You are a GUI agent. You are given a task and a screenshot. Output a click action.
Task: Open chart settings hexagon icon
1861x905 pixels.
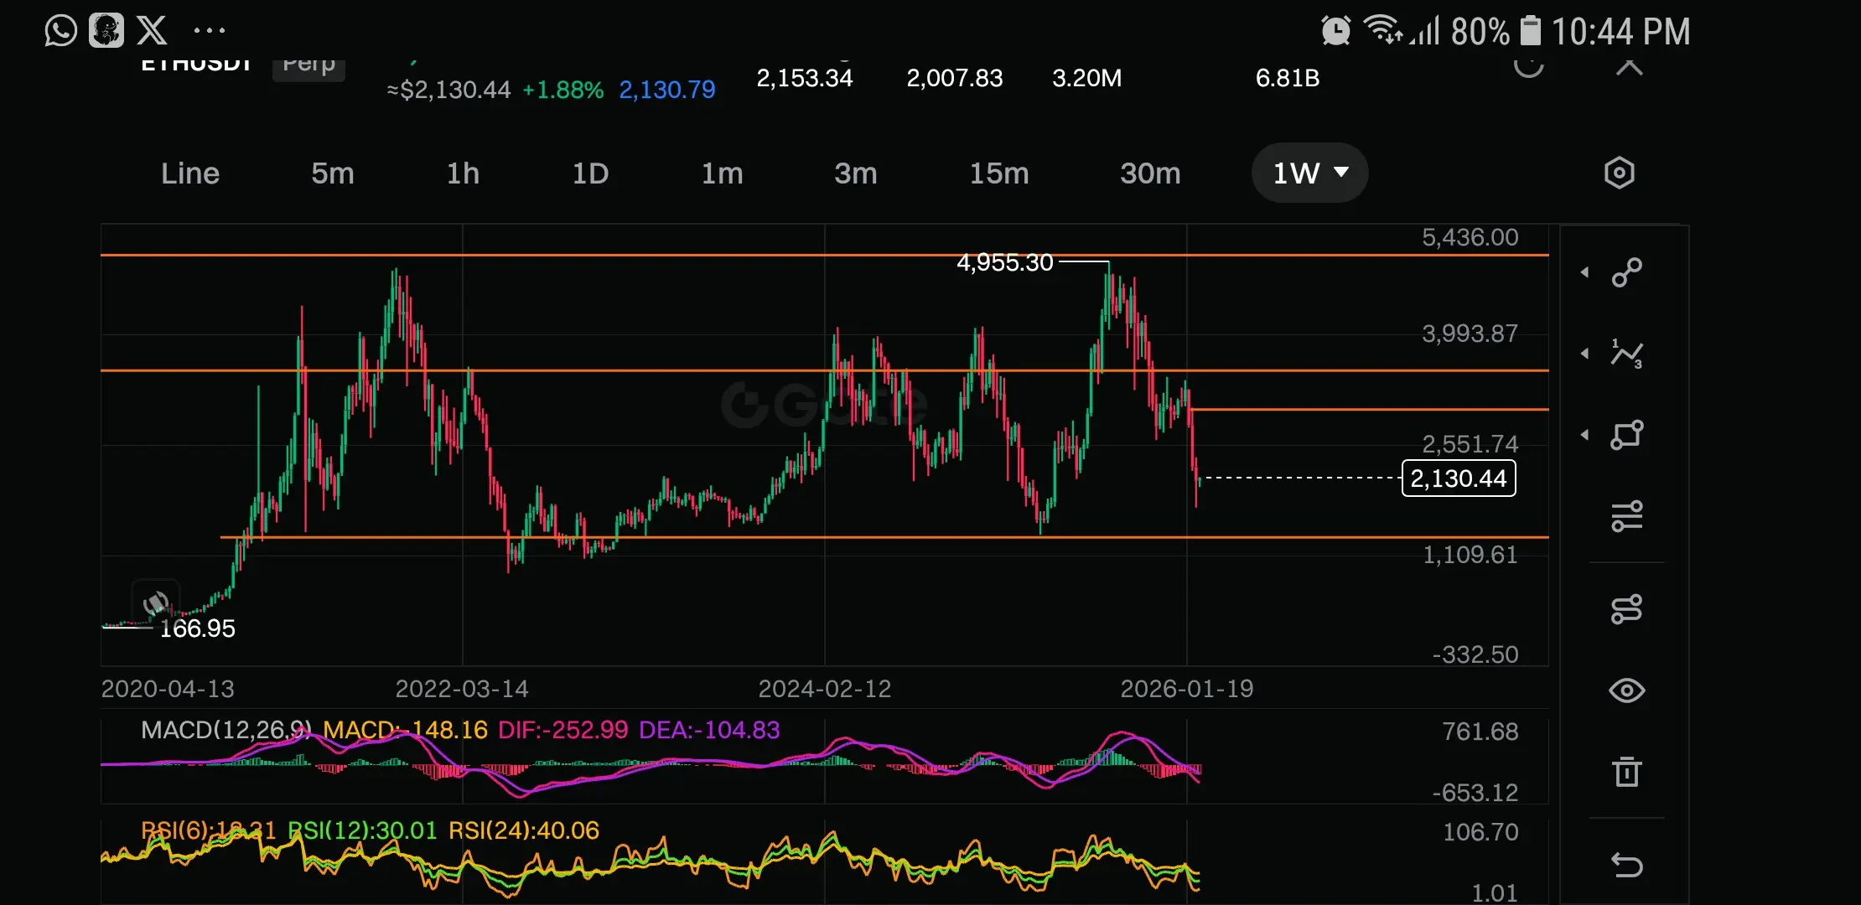(x=1619, y=173)
